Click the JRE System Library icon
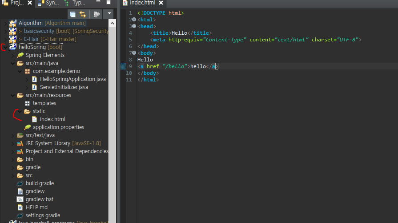Image resolution: width=398 pixels, height=223 pixels. click(x=20, y=143)
